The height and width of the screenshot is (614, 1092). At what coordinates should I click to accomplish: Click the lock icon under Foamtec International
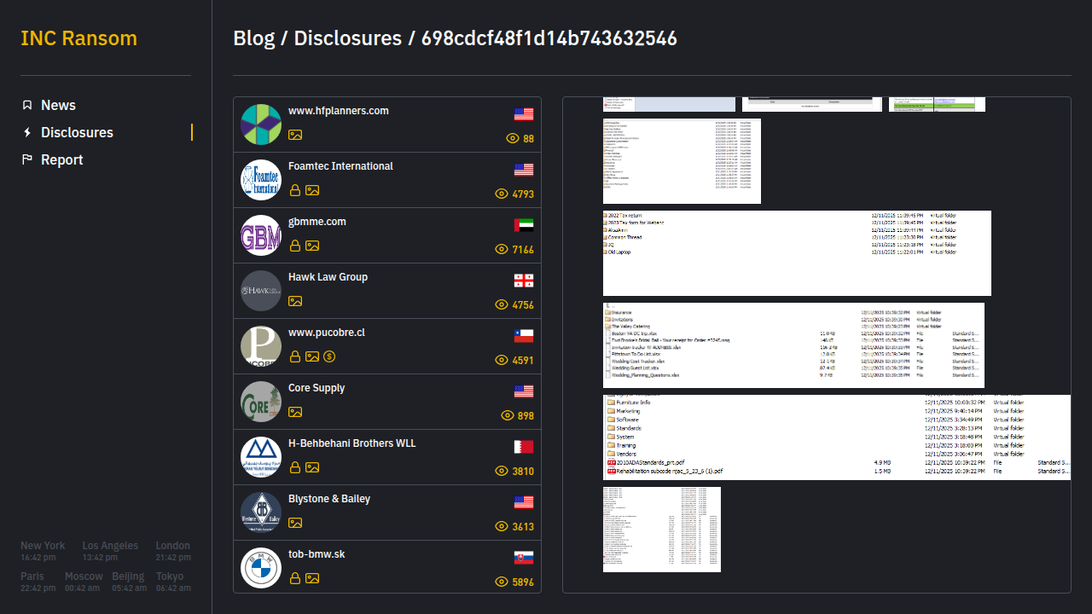click(295, 190)
